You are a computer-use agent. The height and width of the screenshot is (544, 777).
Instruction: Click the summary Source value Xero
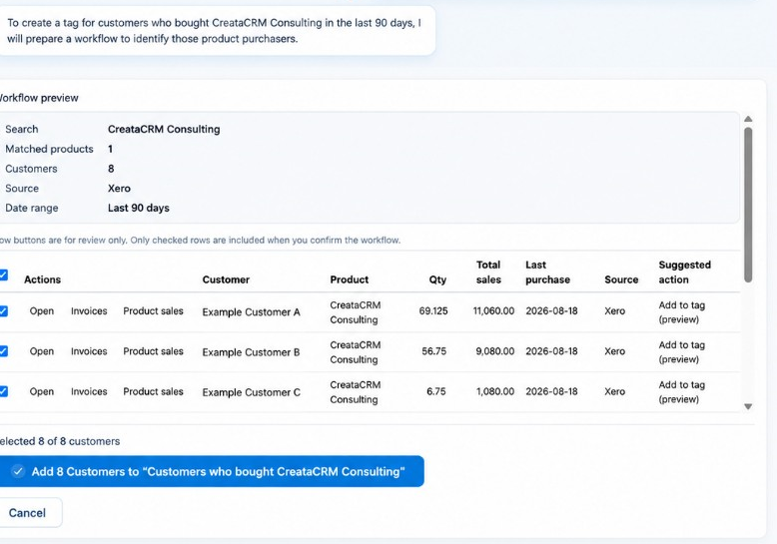(119, 189)
